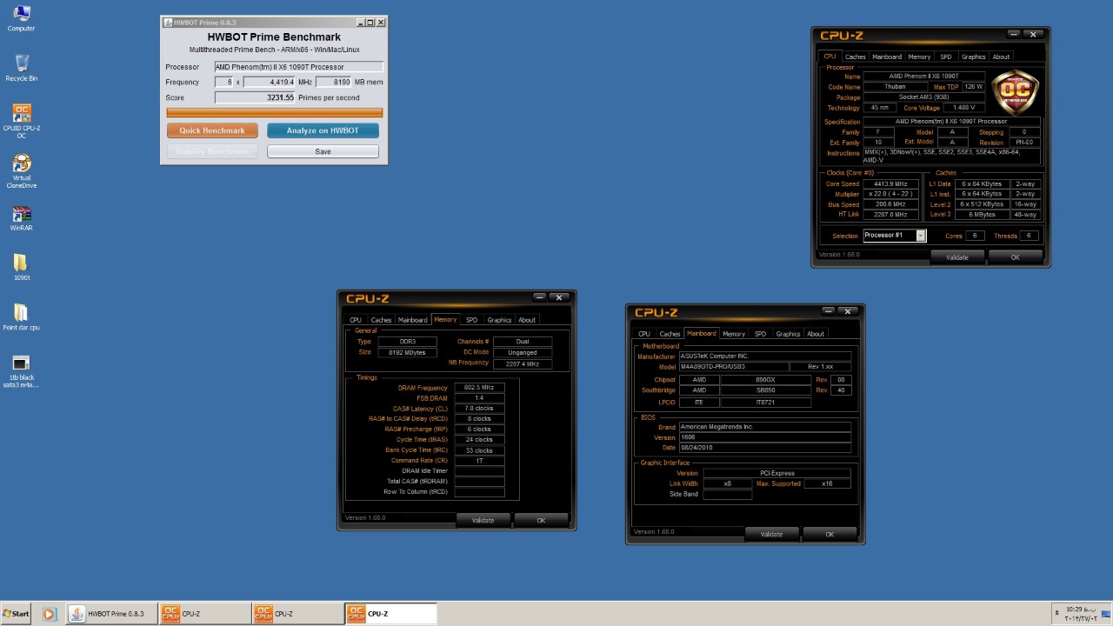Open Mainboard tab in CPU window

click(x=887, y=57)
